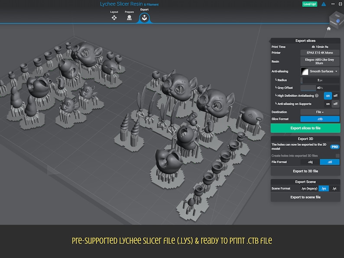This screenshot has width=344, height=258.
Task: Click the High Definition Antialiasing help icon
Action: pyautogui.click(x=317, y=96)
